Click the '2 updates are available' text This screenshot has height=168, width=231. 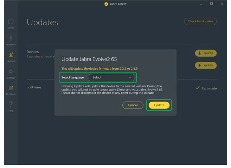[40, 57]
